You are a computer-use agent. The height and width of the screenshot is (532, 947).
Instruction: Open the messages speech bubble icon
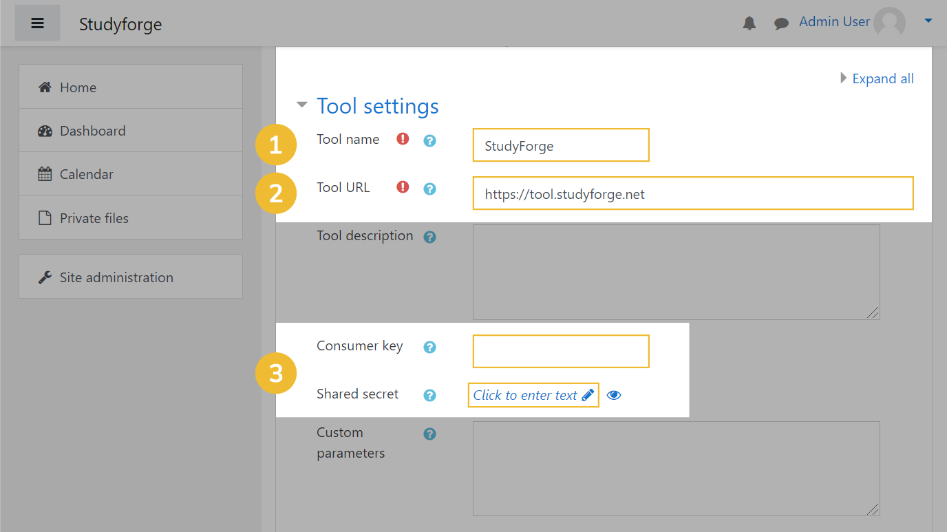(x=781, y=23)
